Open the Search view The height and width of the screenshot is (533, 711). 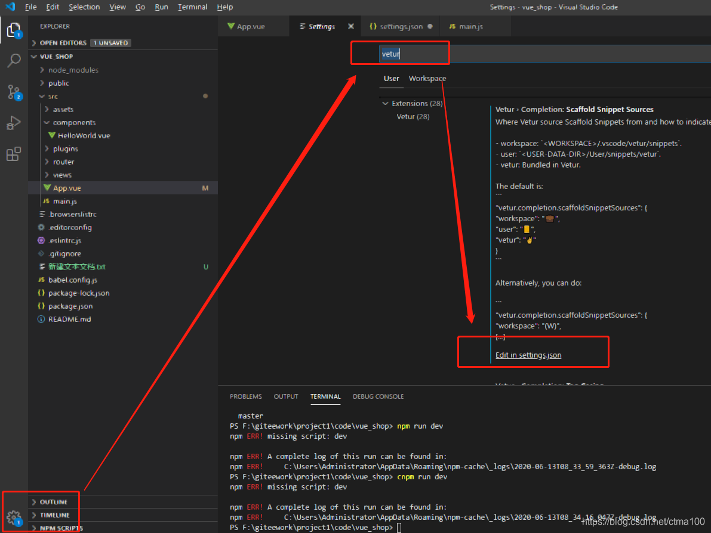click(14, 60)
